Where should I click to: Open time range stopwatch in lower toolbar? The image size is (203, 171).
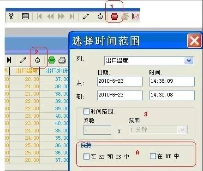[37, 60]
